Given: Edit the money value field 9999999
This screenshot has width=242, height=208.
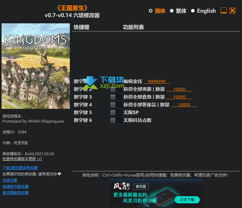Looking at the screenshot, I should 157,81.
